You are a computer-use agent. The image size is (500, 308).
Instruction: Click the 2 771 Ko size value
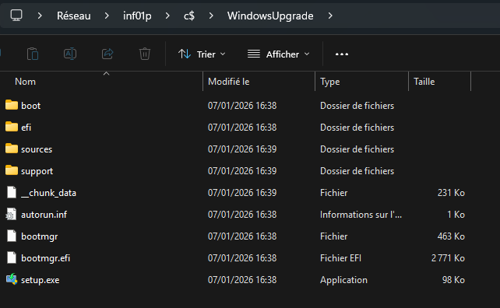(448, 258)
